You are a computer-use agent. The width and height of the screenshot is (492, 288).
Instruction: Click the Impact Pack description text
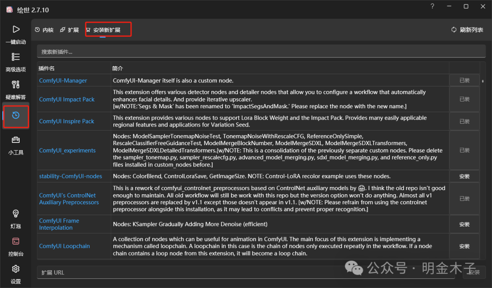pos(269,99)
